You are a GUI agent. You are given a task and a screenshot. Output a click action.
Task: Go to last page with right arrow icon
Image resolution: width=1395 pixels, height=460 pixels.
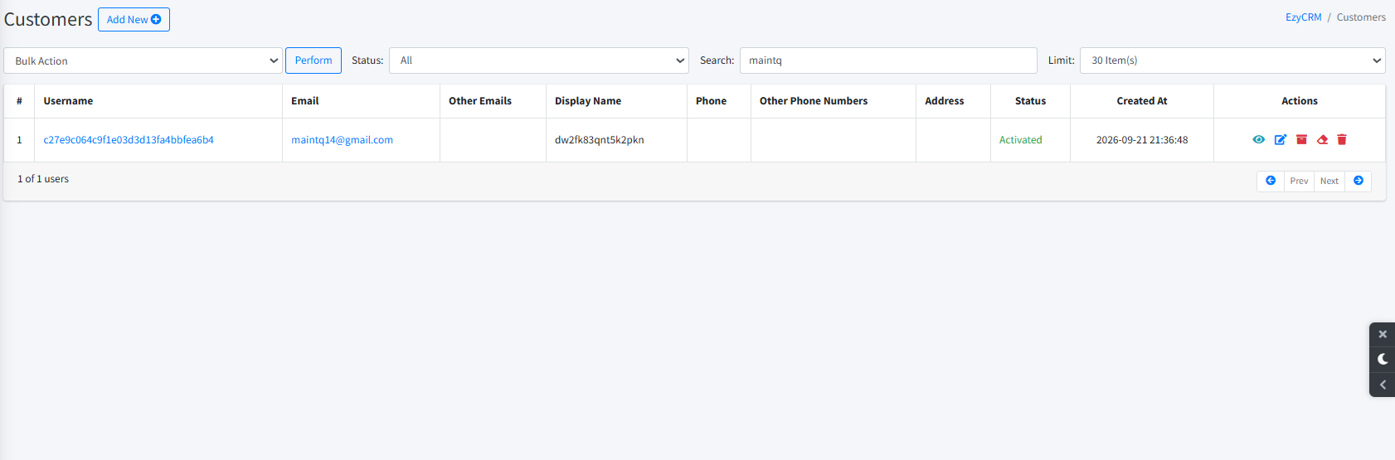(x=1359, y=181)
